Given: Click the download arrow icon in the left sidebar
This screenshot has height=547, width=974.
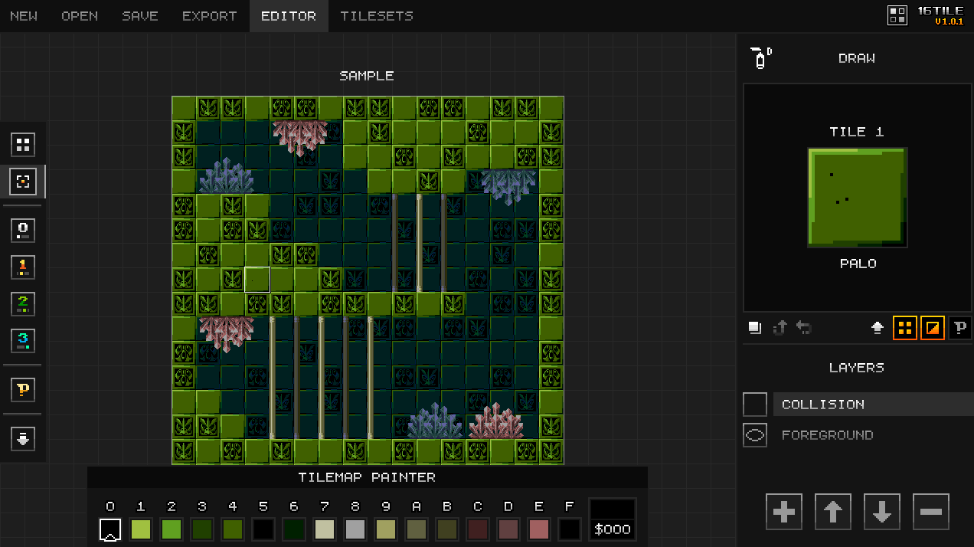Looking at the screenshot, I should click(23, 439).
